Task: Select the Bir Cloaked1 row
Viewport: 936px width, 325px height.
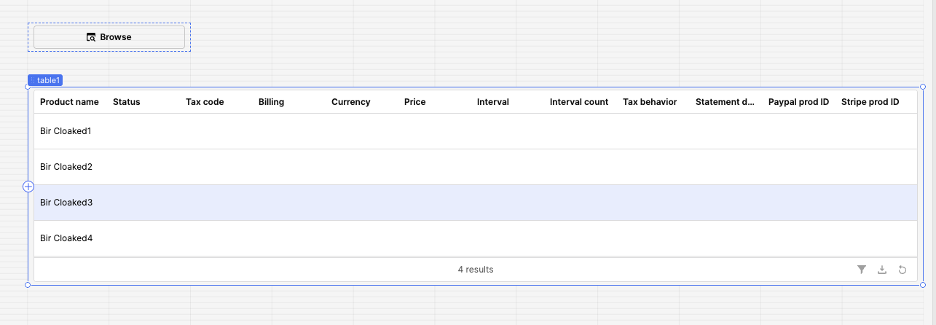Action: [475, 131]
